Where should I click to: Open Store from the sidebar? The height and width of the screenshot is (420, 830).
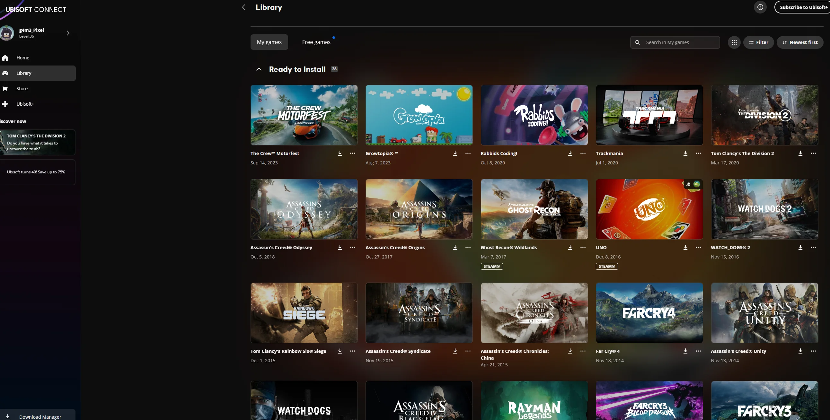point(38,89)
